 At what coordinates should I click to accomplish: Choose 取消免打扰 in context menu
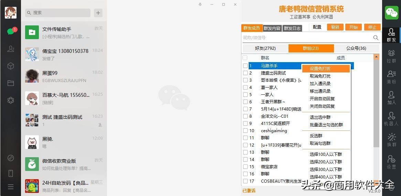coord(326,76)
